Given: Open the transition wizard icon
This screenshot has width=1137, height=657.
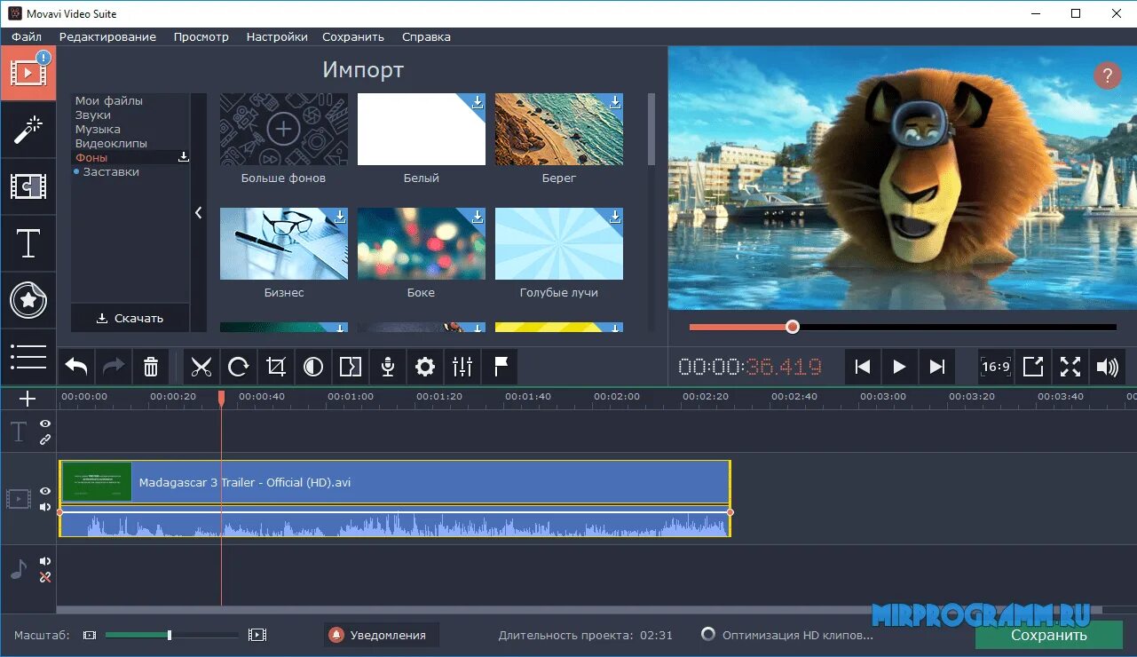Looking at the screenshot, I should [351, 367].
